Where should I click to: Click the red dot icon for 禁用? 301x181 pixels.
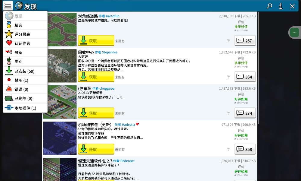9,80
